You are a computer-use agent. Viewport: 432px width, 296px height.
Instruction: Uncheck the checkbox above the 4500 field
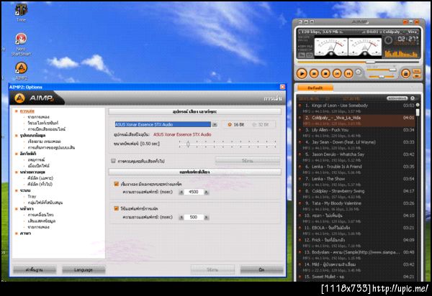(116, 184)
